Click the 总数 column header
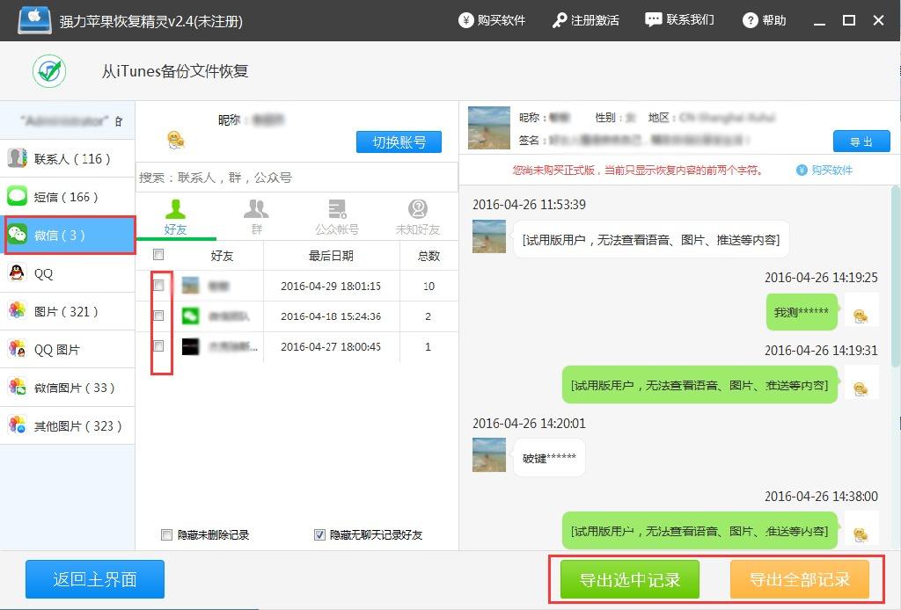Viewport: 901px width, 610px height. click(429, 256)
